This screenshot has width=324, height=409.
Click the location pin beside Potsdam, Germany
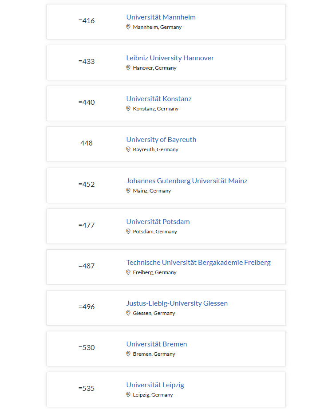(x=128, y=232)
